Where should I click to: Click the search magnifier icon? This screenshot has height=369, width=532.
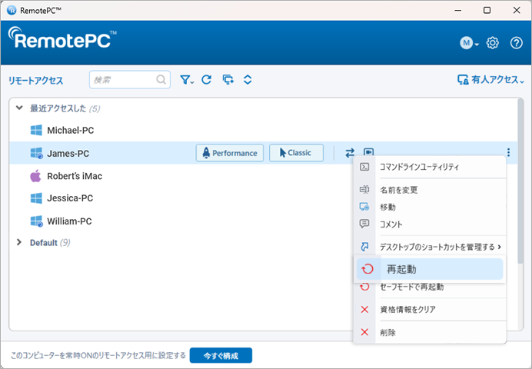click(x=161, y=80)
